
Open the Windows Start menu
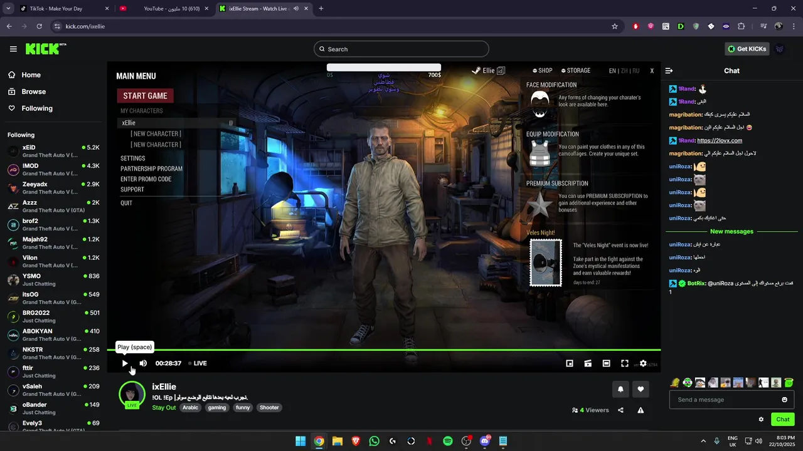(300, 441)
